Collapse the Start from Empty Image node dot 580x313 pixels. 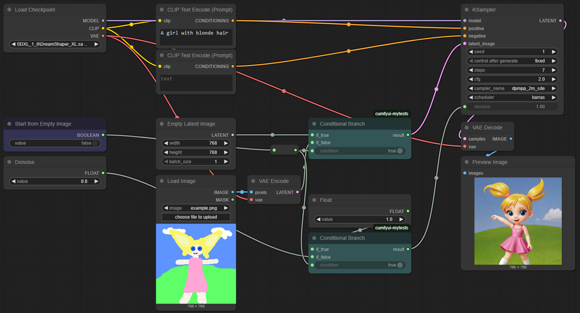tap(9, 124)
